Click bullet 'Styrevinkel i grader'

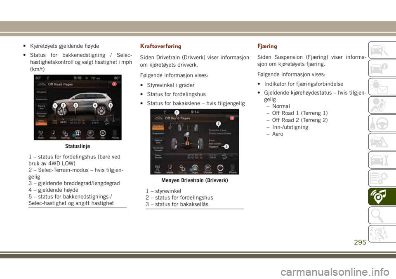click(x=171, y=85)
